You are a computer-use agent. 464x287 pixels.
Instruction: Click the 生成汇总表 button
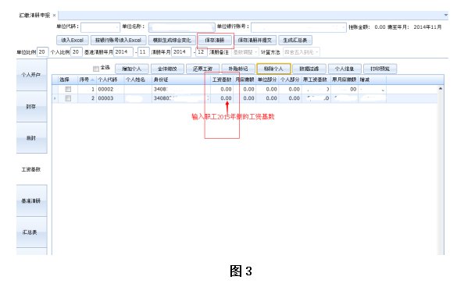pyautogui.click(x=295, y=41)
